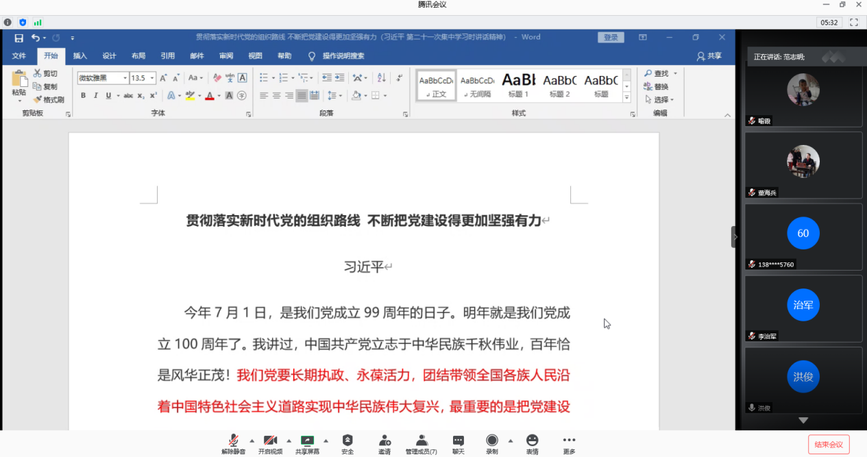The width and height of the screenshot is (867, 457).
Task: Turn on video with 开启视频
Action: [x=270, y=441]
